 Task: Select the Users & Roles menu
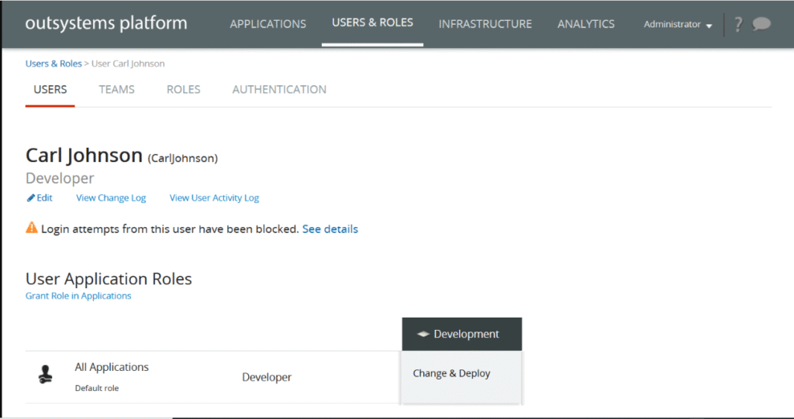click(x=372, y=23)
